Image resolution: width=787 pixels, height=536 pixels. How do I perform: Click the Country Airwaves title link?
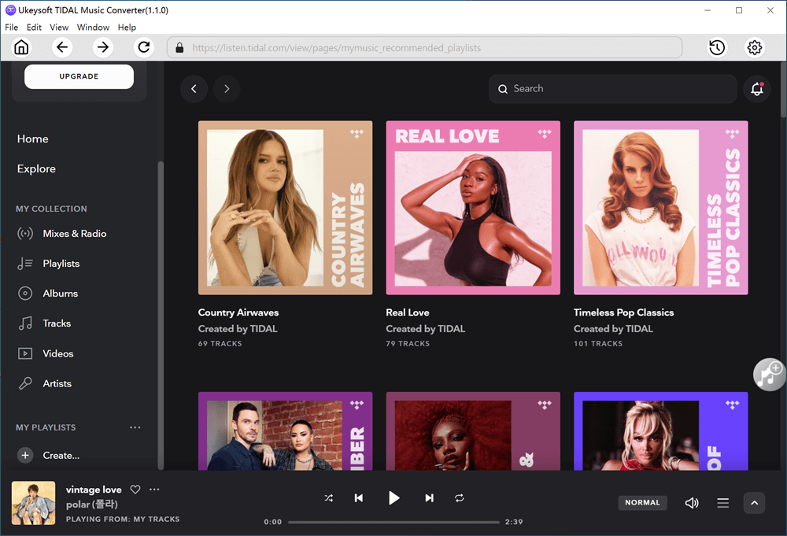238,312
